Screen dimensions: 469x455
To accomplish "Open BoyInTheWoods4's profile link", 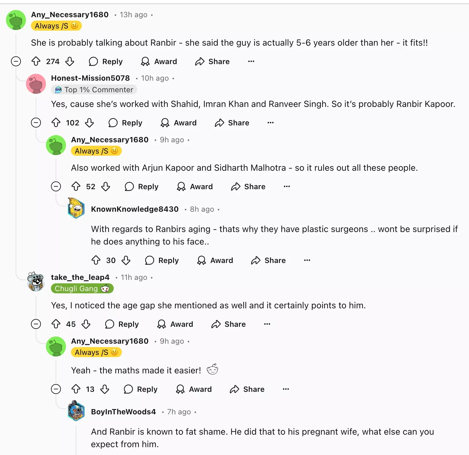I will [x=123, y=412].
